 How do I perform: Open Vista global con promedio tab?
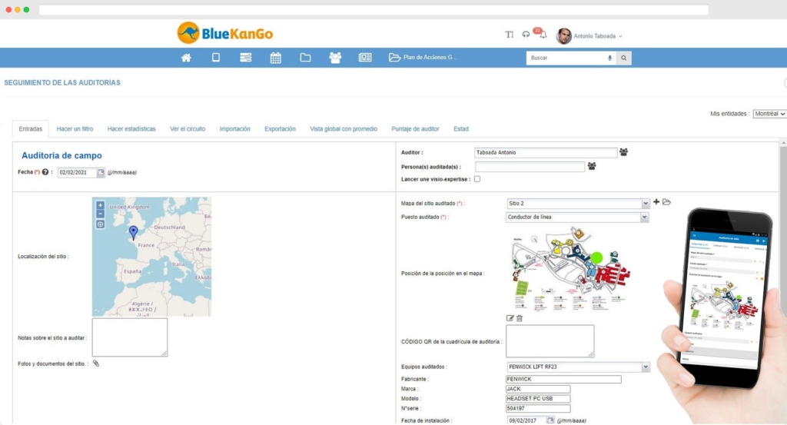coord(344,129)
